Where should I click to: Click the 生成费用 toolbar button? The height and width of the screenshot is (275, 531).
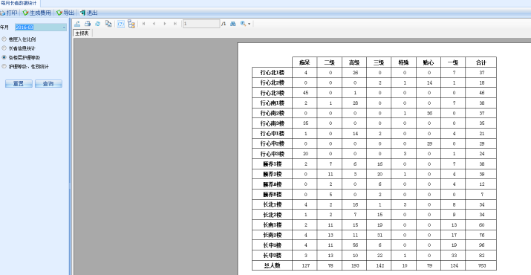point(36,13)
